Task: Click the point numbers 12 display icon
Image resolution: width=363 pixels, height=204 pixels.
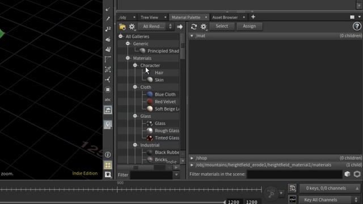Action: click(x=108, y=29)
